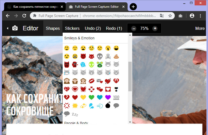Open the Stickers menu
208x135 pixels.
tap(72, 28)
